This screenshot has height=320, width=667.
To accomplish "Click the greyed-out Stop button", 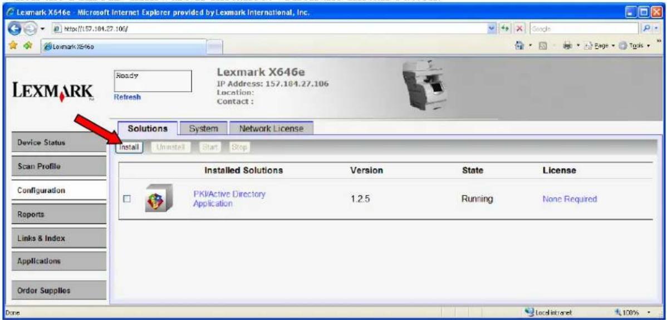I will tap(239, 147).
